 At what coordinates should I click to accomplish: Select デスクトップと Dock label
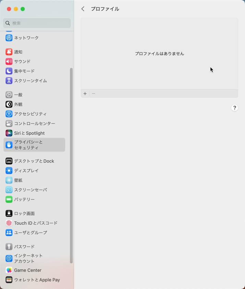(x=34, y=161)
